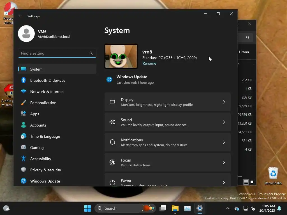Open the clock and date in the taskbar
Image resolution: width=287 pixels, height=215 pixels.
click(267, 208)
